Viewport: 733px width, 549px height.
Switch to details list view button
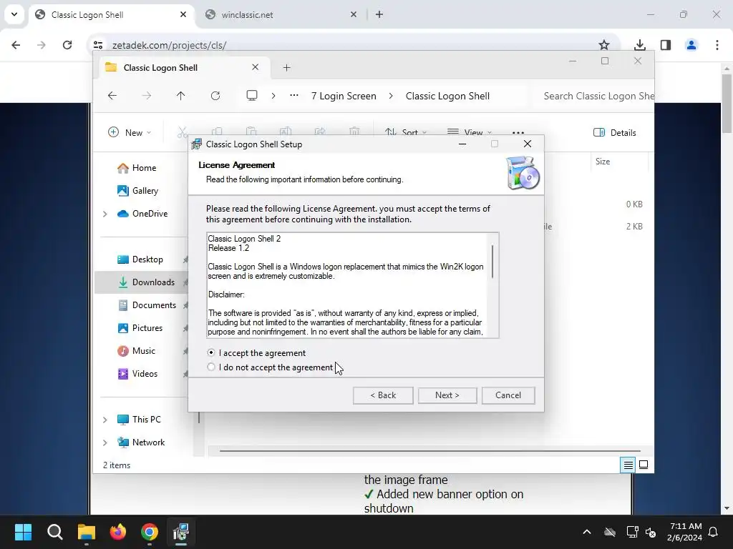[628, 465]
